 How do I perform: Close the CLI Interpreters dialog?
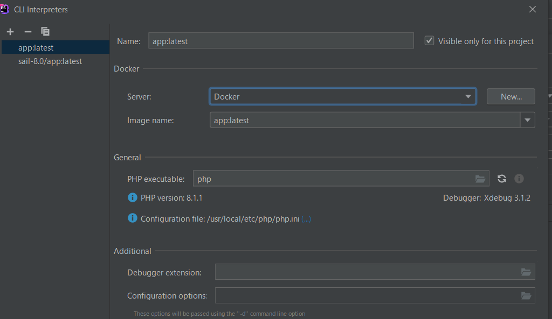[x=532, y=9]
